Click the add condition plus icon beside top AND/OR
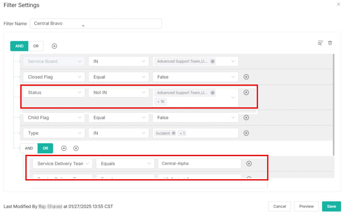The height and width of the screenshot is (216, 344). click(x=54, y=46)
